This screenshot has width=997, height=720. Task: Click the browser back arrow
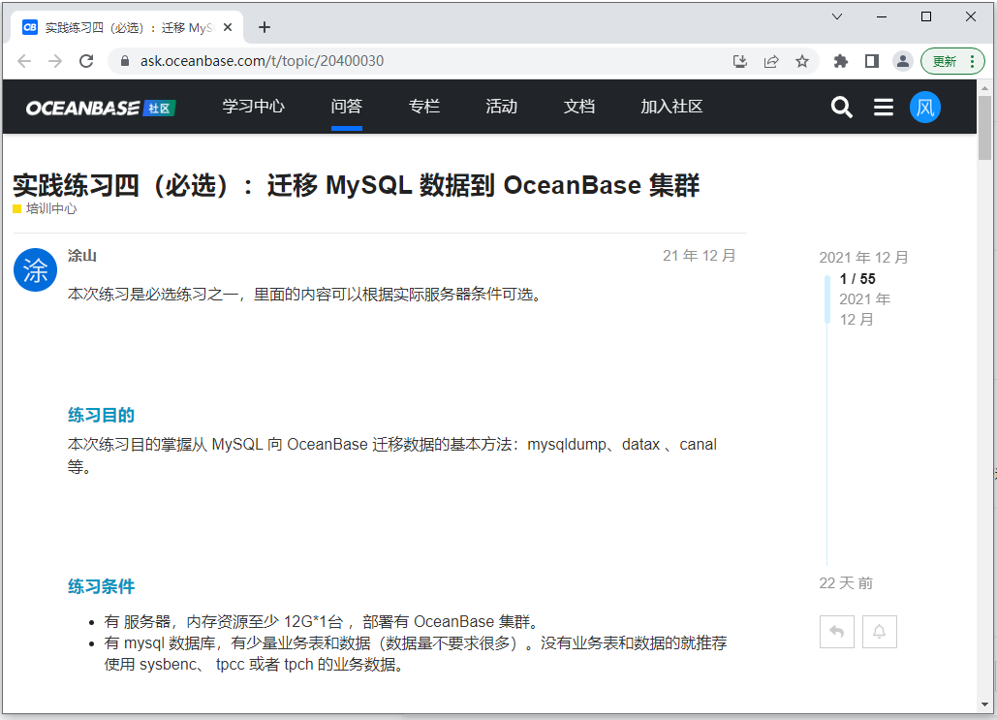pyautogui.click(x=24, y=61)
